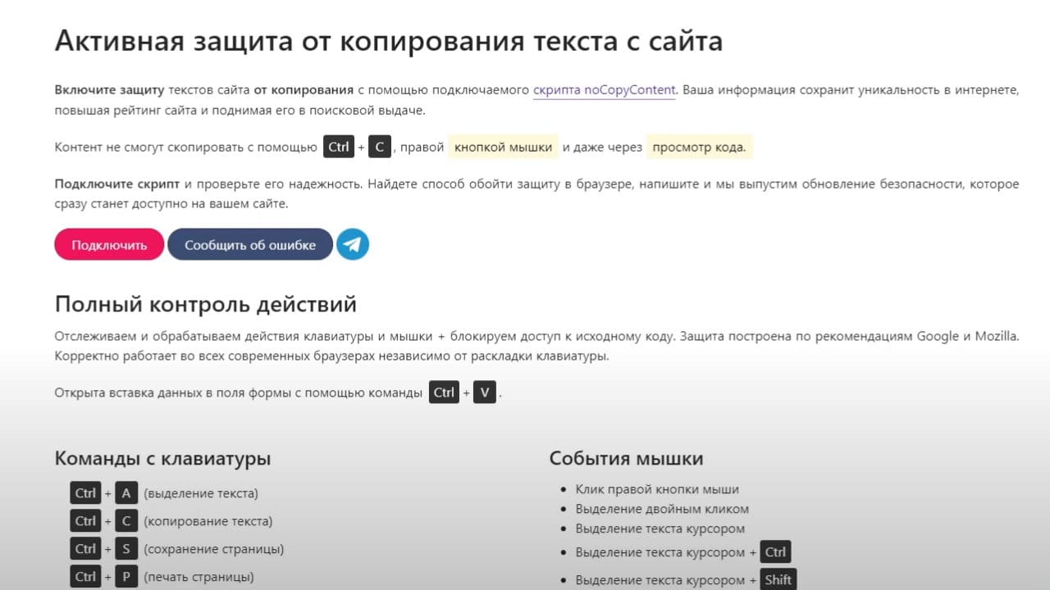
Task: Click the bold text Включите защиту
Action: point(110,90)
